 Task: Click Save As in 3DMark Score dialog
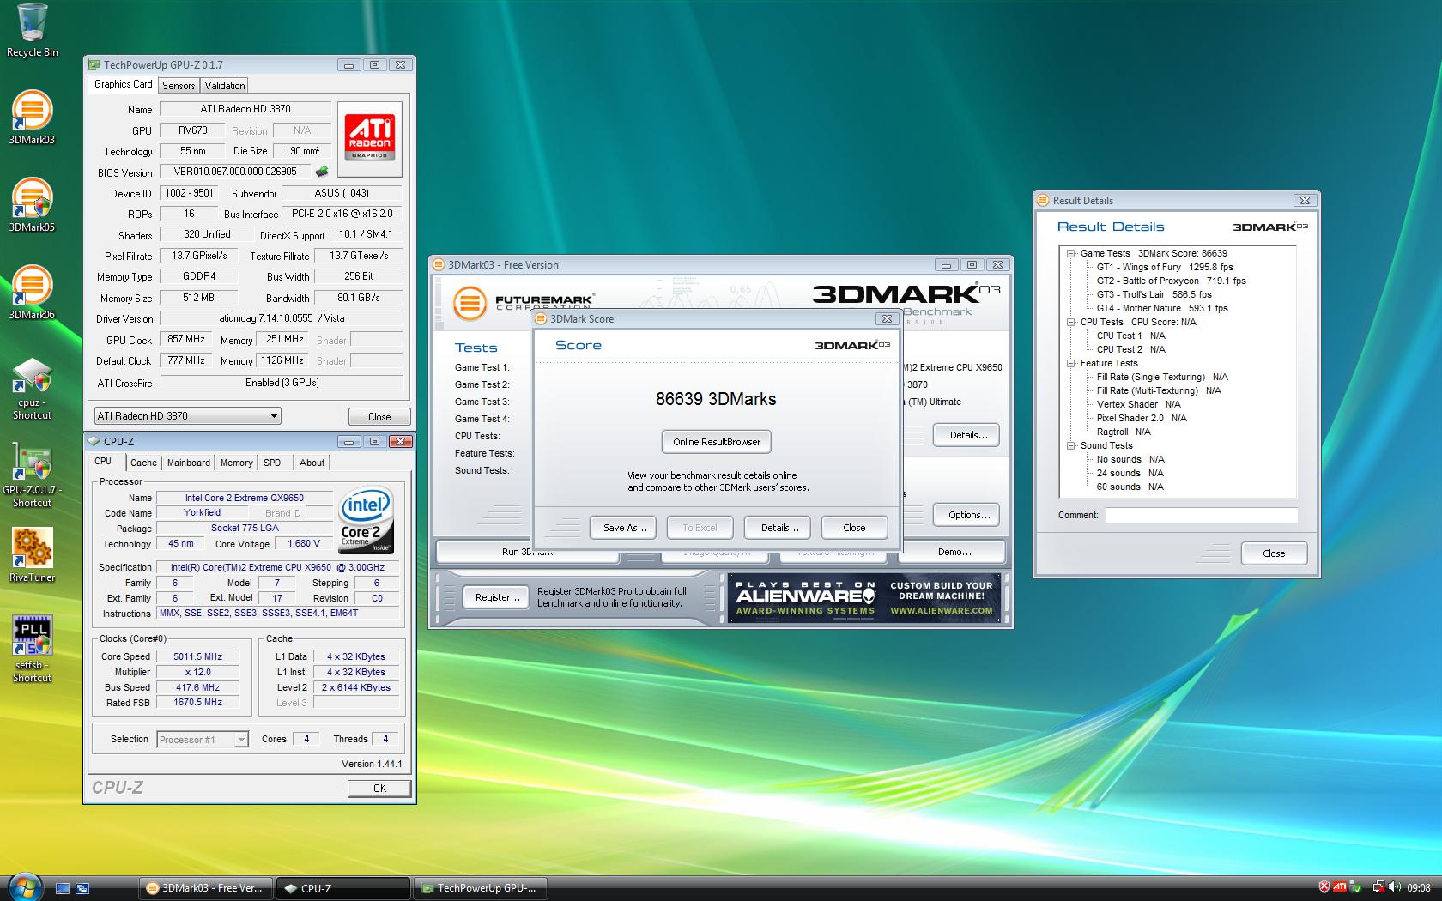[624, 528]
